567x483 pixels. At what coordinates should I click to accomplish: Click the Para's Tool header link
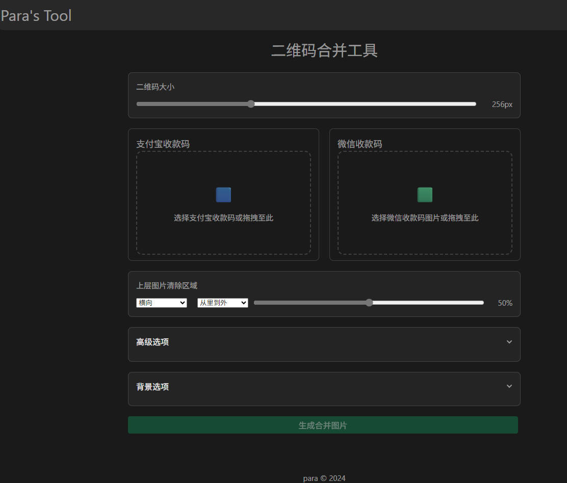(x=36, y=16)
